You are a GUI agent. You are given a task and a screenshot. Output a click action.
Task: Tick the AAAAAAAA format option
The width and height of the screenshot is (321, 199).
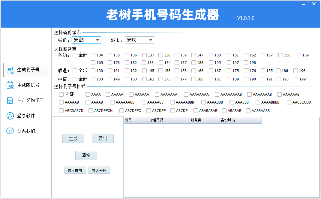click(186, 94)
